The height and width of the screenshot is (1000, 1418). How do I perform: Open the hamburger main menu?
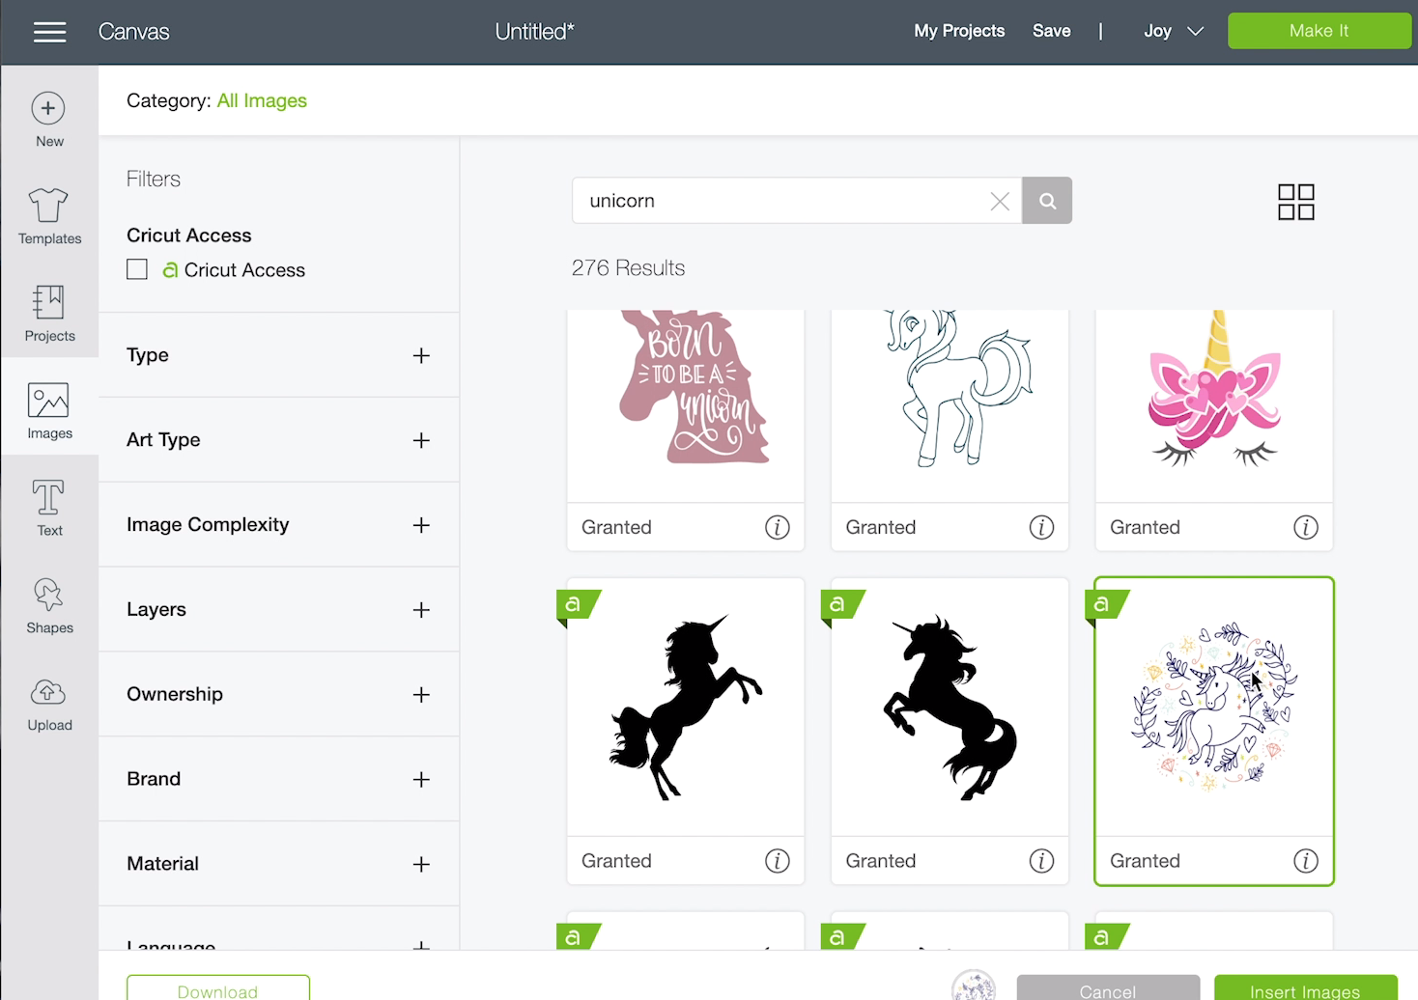pyautogui.click(x=49, y=32)
